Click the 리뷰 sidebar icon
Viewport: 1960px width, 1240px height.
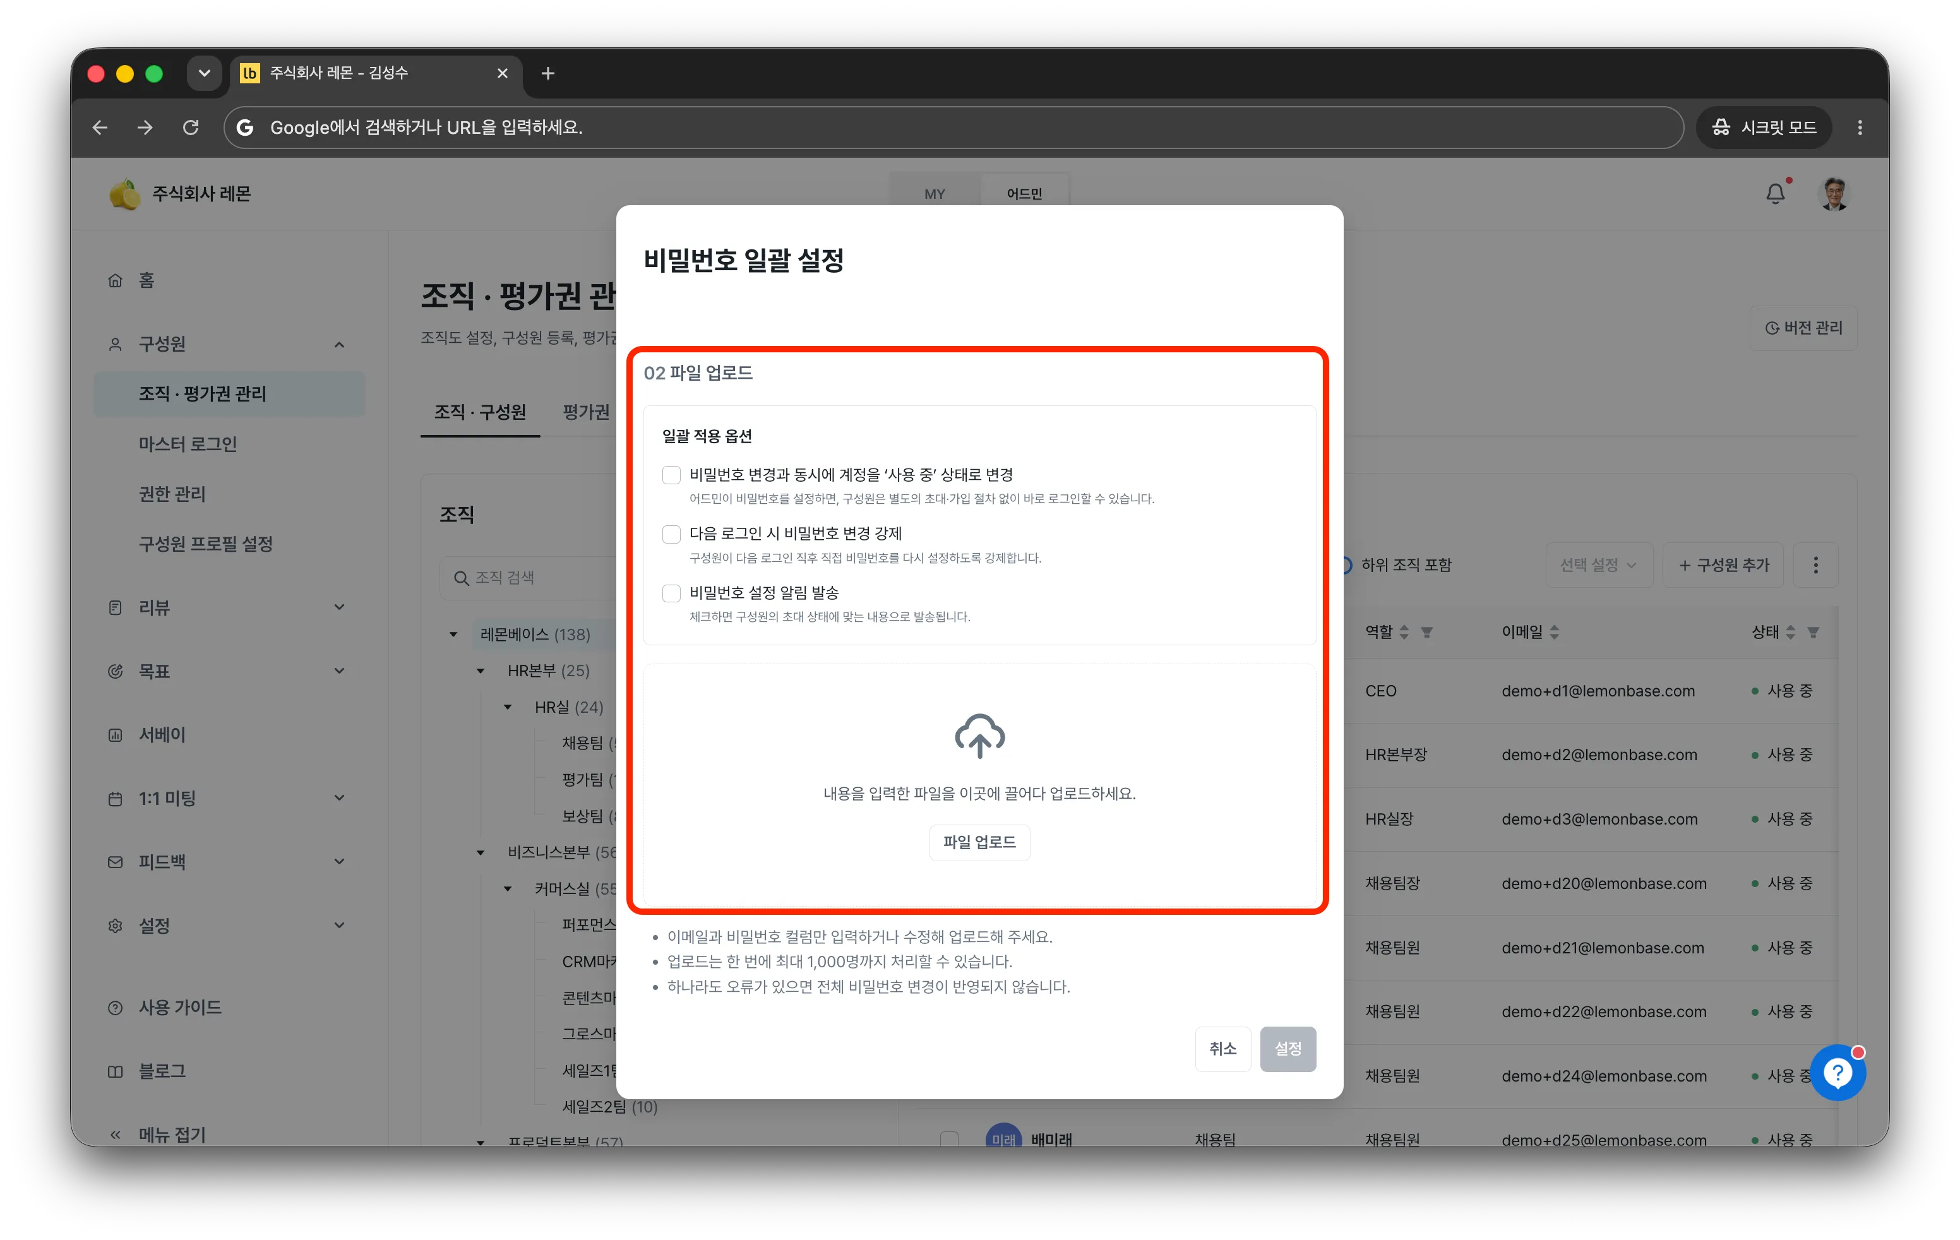(x=116, y=608)
